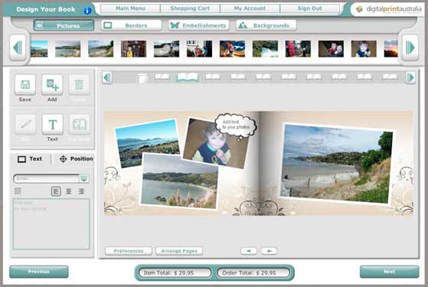Click the Order Total $29.95 field

pos(253,272)
